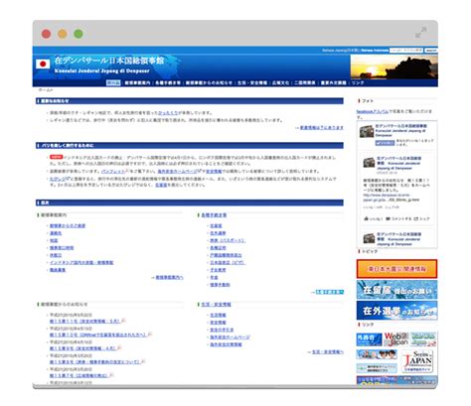This screenshot has width=471, height=406.
Task: Open the 外務省 link banner
Action: tap(369, 339)
